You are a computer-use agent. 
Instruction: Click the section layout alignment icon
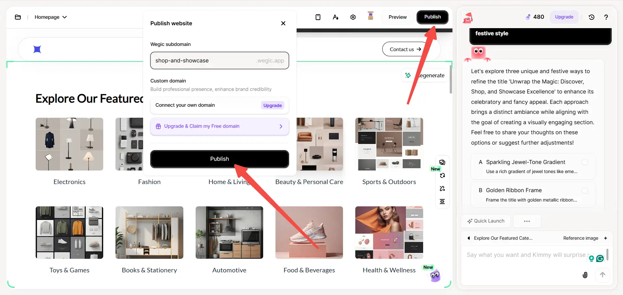(442, 202)
